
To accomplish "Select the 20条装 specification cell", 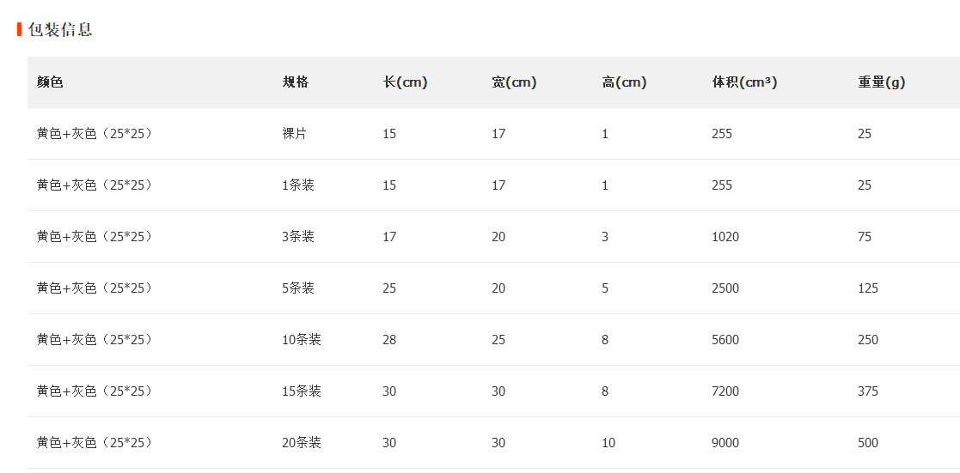I will point(302,442).
